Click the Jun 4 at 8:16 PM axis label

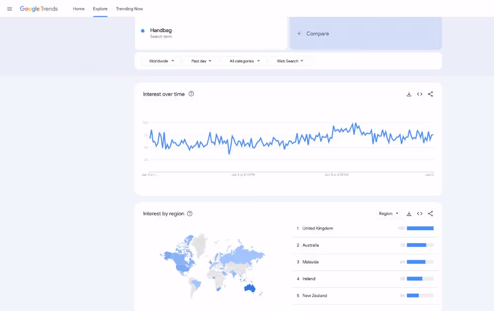(243, 175)
